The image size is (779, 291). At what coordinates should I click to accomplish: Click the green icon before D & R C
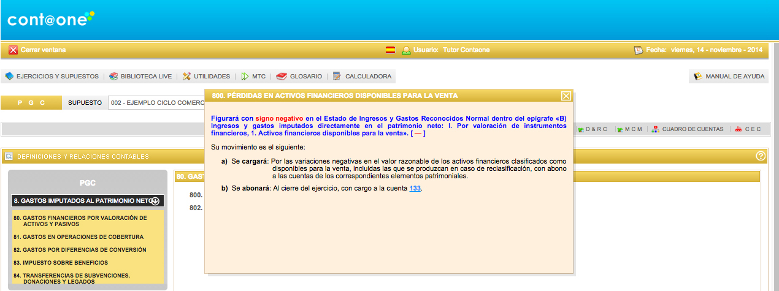(580, 129)
